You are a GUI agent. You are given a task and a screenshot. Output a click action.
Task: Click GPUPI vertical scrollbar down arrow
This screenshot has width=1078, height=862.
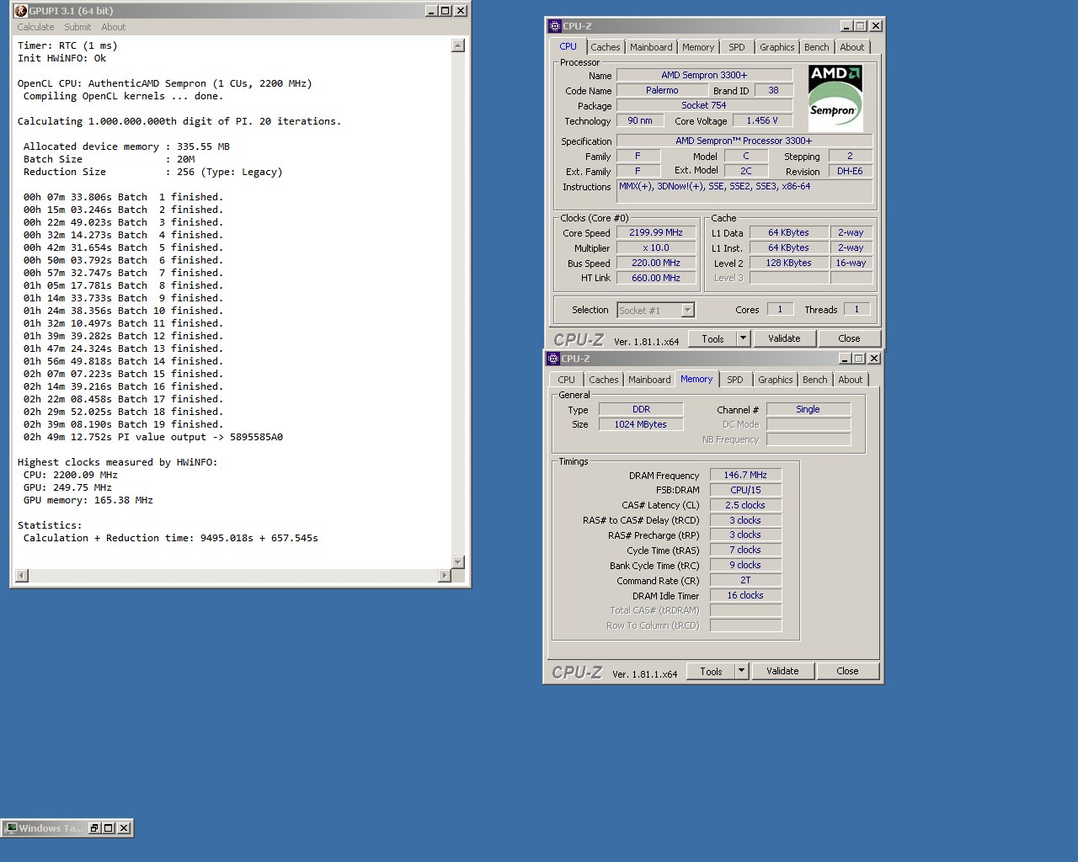click(458, 561)
